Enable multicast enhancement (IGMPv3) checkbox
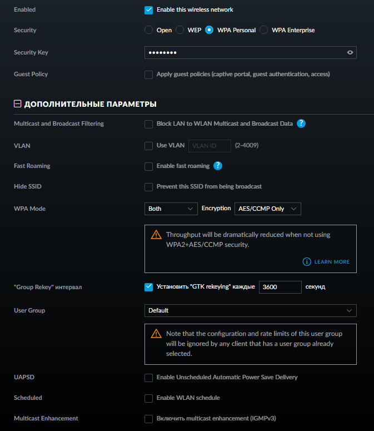 [148, 419]
